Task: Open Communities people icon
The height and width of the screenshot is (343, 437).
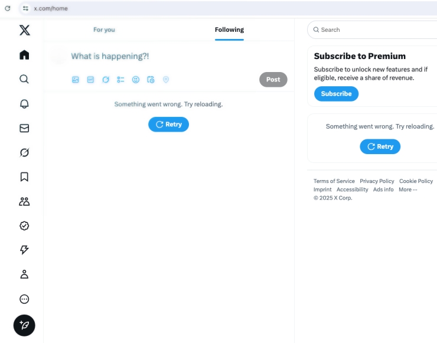Action: tap(24, 201)
